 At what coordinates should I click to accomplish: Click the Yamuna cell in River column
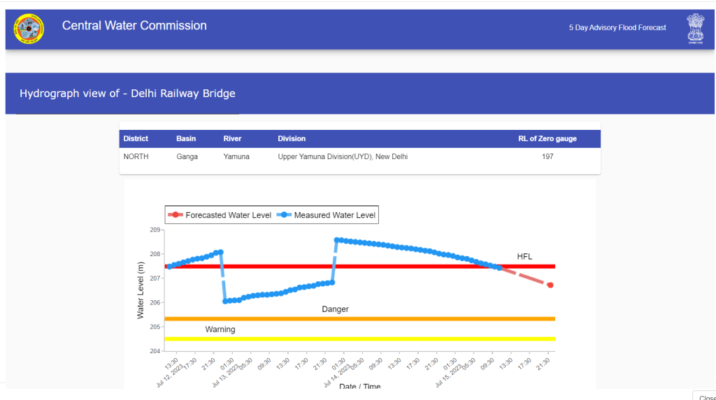236,157
